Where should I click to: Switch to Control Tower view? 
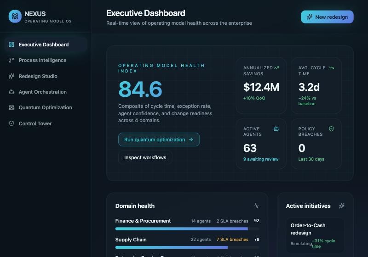click(x=46, y=123)
